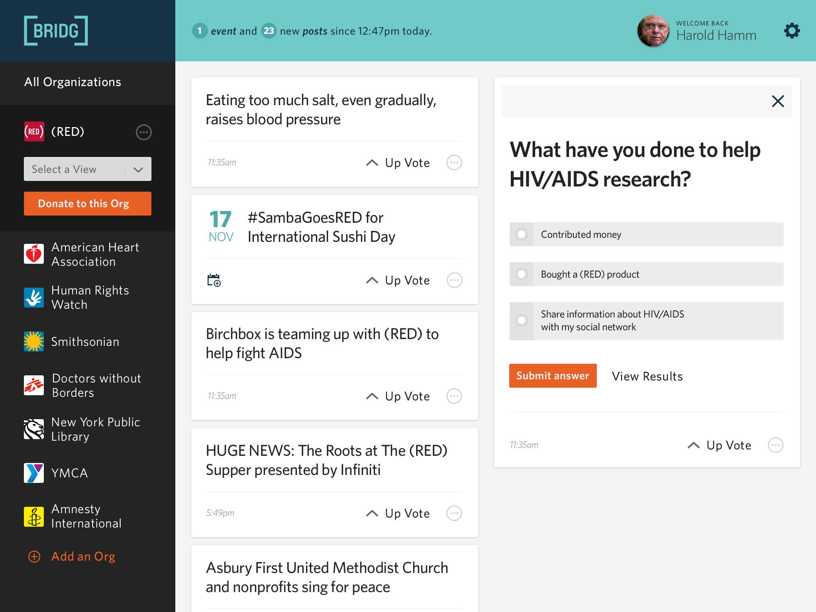The width and height of the screenshot is (816, 612).
Task: Open Asbury First United Methodist Church post
Action: (x=327, y=577)
